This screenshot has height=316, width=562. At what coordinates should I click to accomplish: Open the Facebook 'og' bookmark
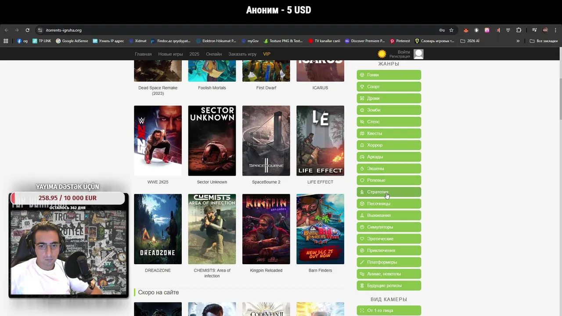tap(22, 41)
